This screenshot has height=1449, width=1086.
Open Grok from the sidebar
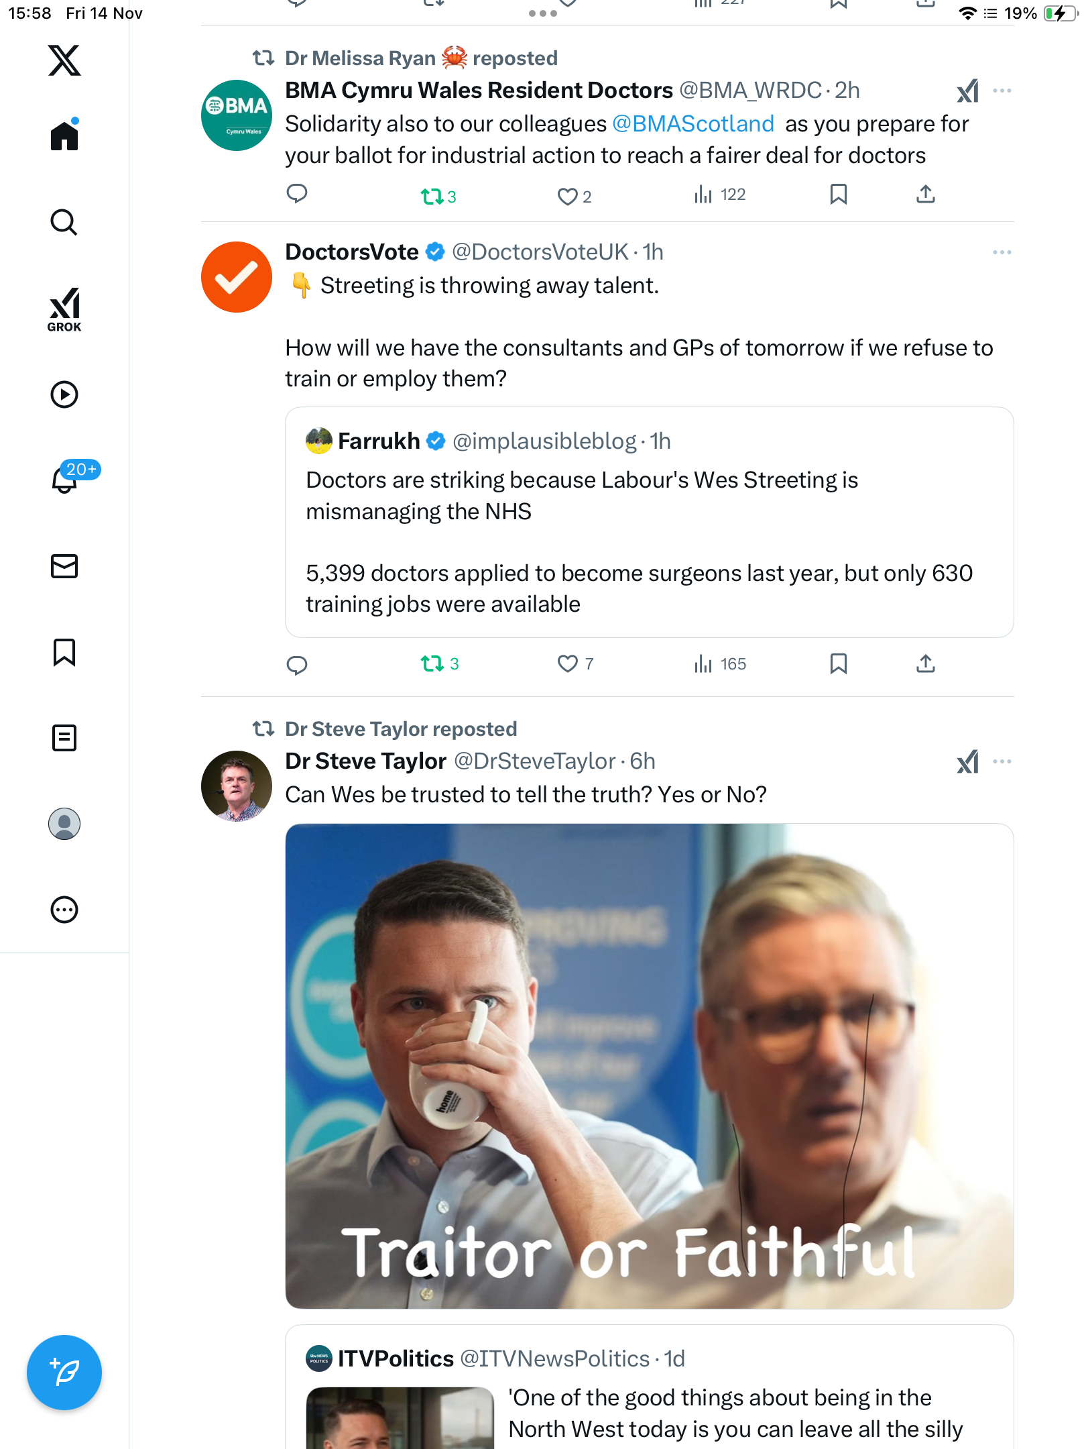coord(64,309)
